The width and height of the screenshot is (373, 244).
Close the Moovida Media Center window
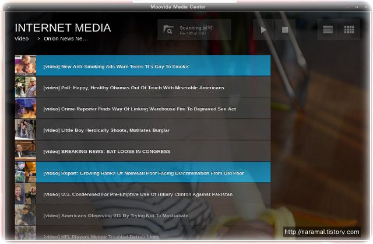coord(366,7)
